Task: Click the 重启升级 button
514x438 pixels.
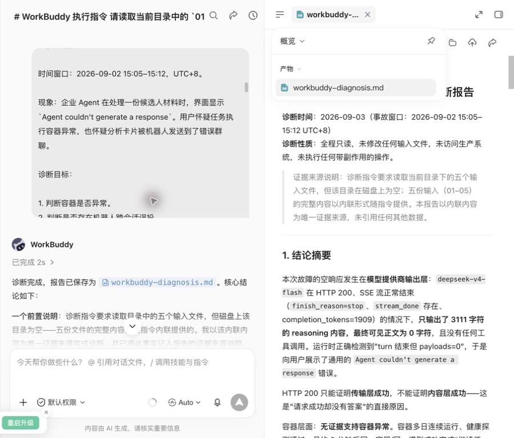Action: coord(21,423)
